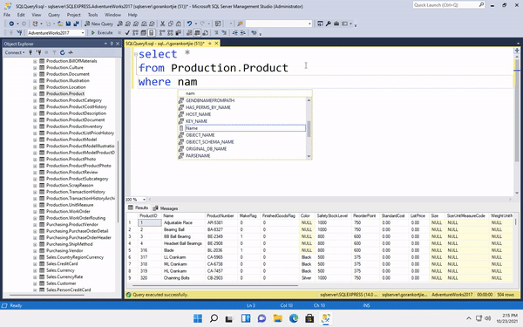
Task: Click the Parse checkmark icon
Action: point(127,33)
